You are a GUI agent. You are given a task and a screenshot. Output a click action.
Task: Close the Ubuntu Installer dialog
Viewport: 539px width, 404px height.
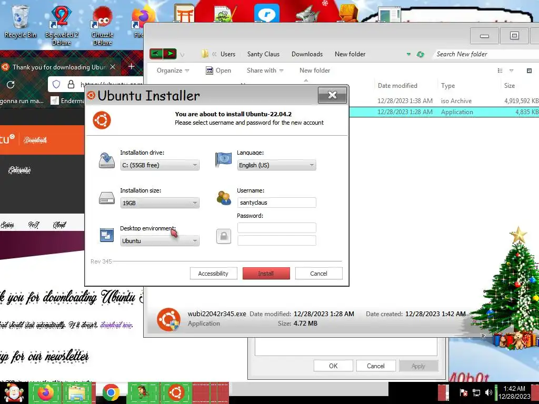[x=332, y=95]
